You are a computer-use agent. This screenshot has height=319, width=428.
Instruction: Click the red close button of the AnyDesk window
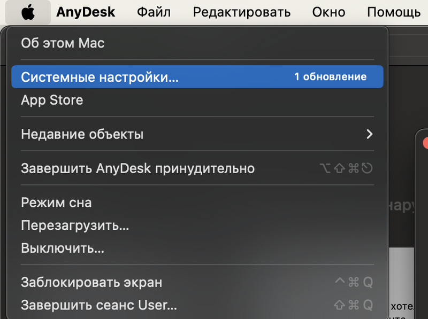pyautogui.click(x=426, y=143)
